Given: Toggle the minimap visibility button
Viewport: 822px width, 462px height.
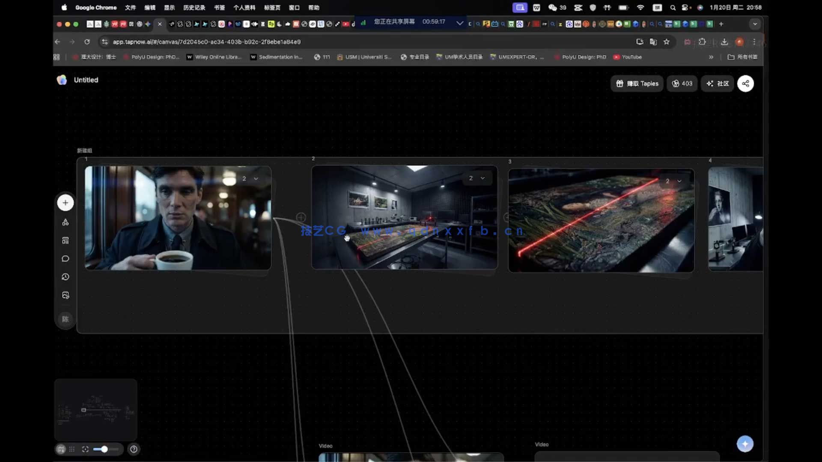Looking at the screenshot, I should (x=61, y=449).
